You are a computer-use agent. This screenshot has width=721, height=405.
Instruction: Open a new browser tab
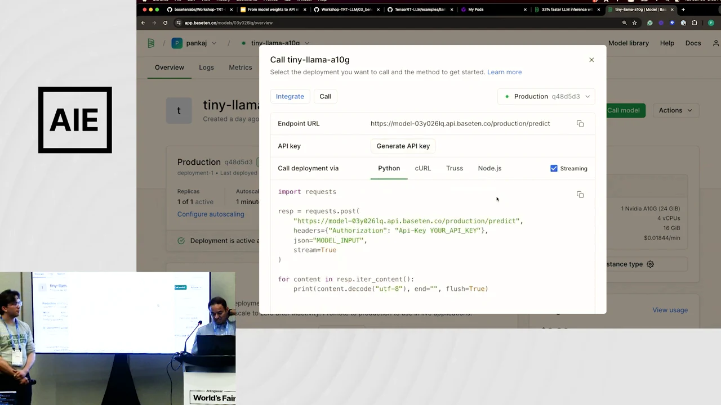[x=683, y=10]
